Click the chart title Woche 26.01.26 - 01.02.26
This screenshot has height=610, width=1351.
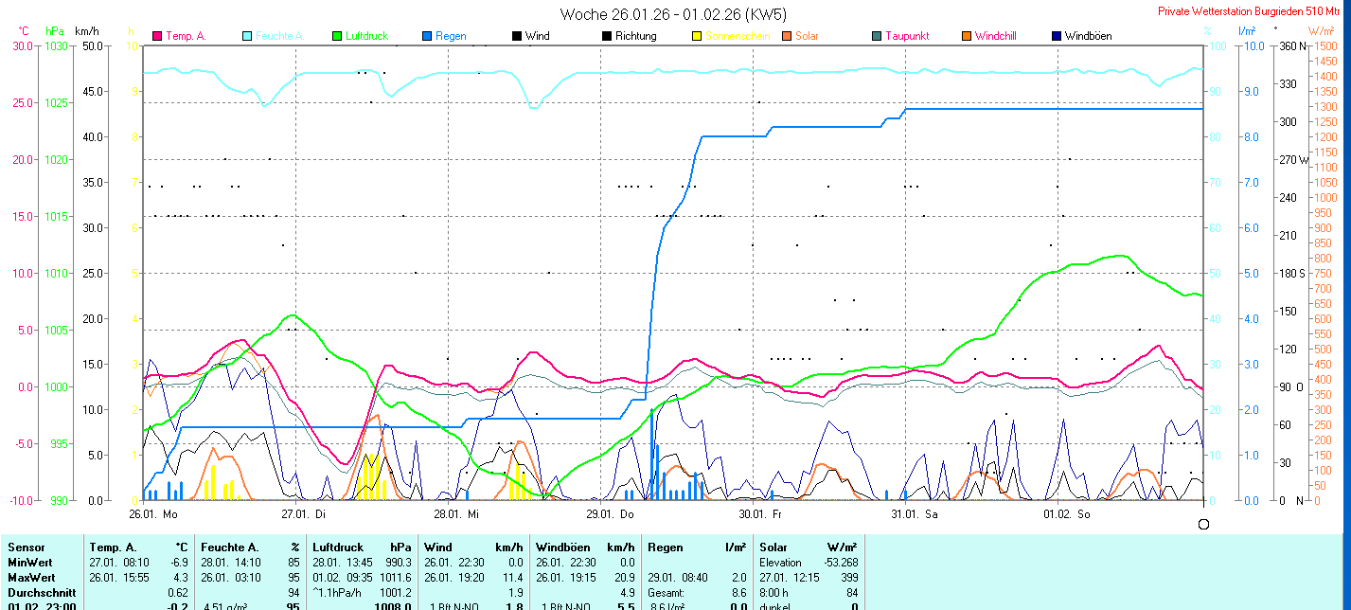pos(673,14)
